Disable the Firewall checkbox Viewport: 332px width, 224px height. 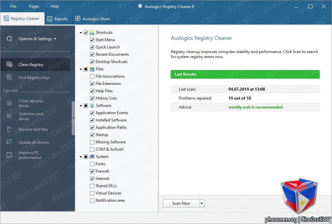pyautogui.click(x=92, y=171)
